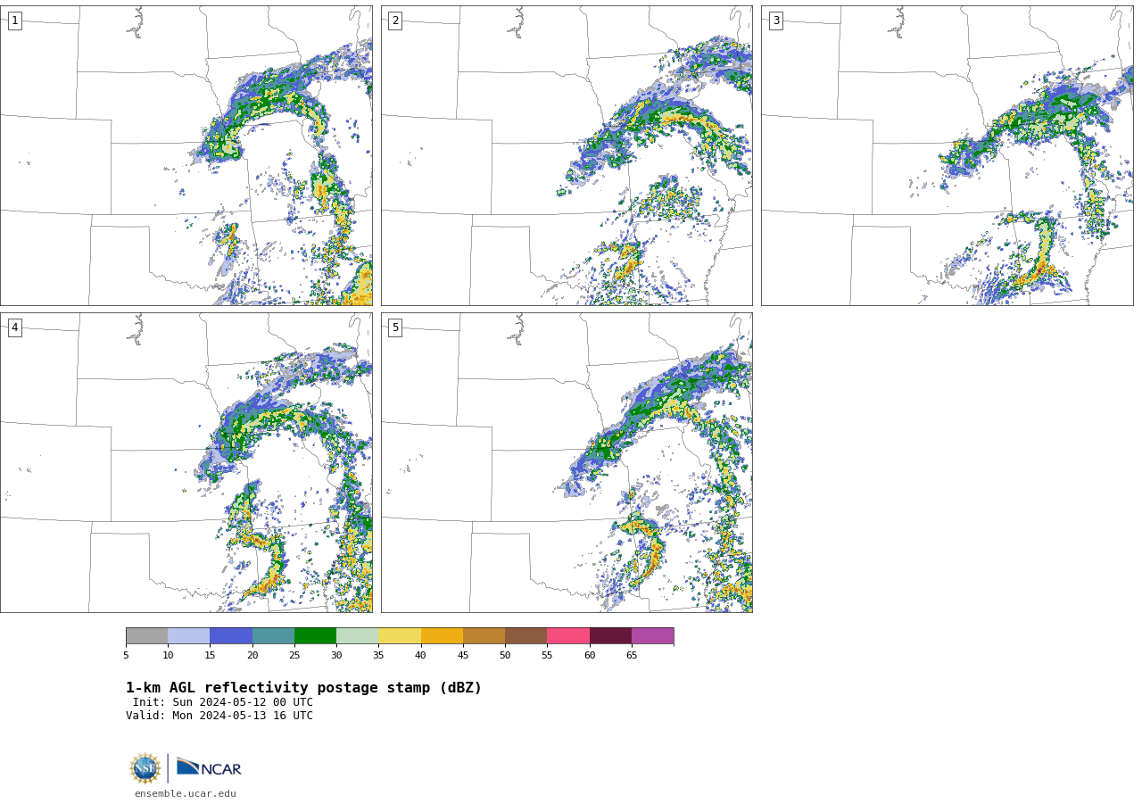Image resolution: width=1142 pixels, height=804 pixels.
Task: Select the tan 45-50 dBZ swatch
Action: pos(484,636)
